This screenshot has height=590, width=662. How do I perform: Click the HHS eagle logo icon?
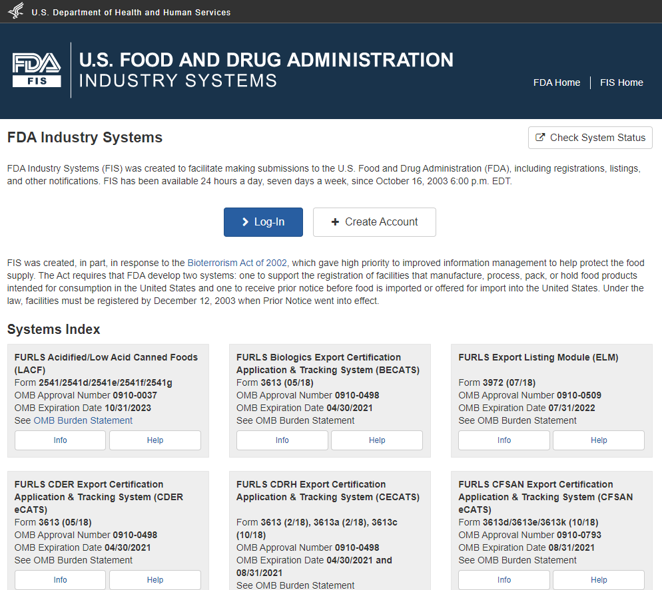(16, 11)
